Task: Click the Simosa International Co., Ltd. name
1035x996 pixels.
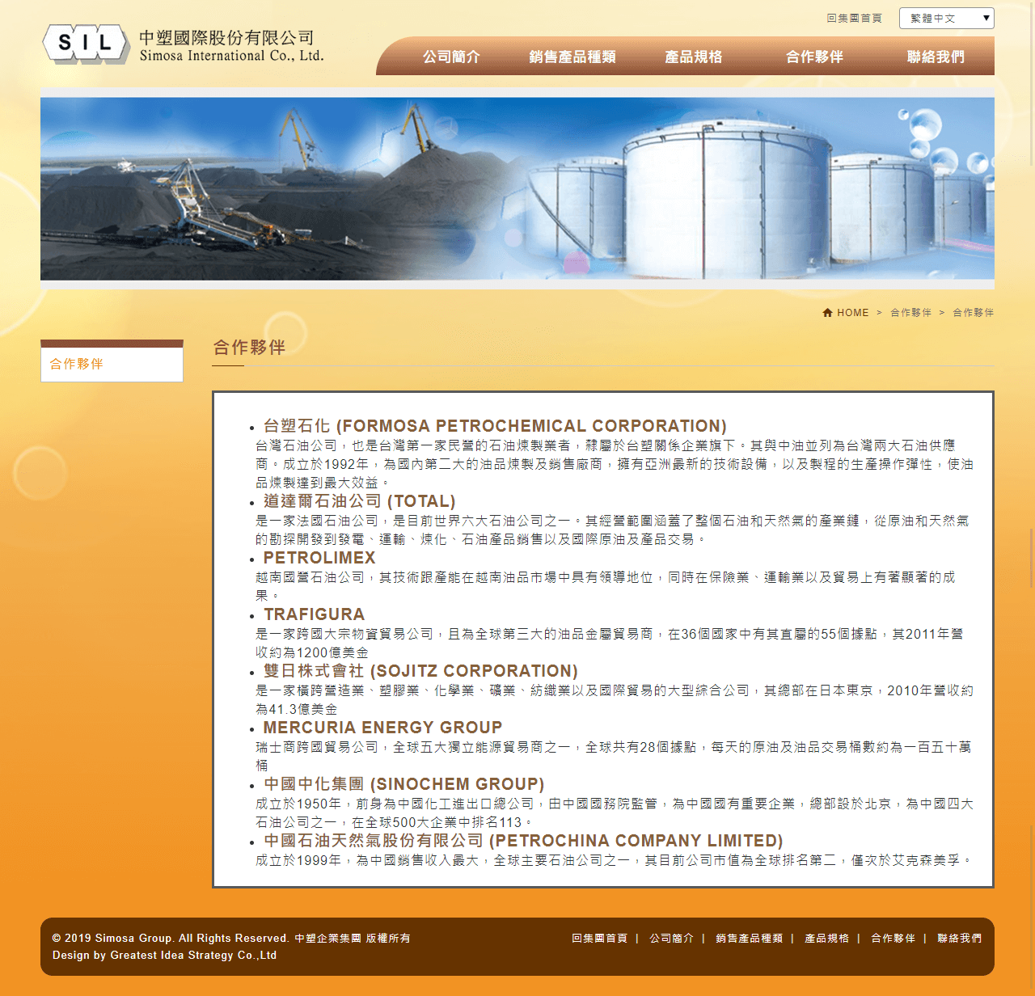Action: pyautogui.click(x=231, y=56)
